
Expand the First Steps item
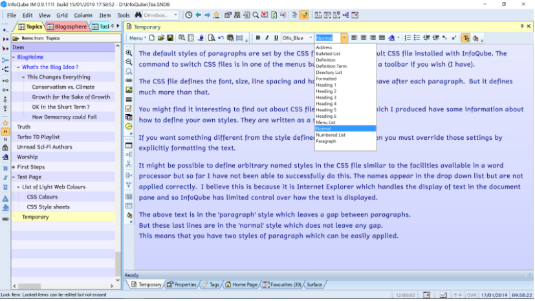tap(14, 167)
